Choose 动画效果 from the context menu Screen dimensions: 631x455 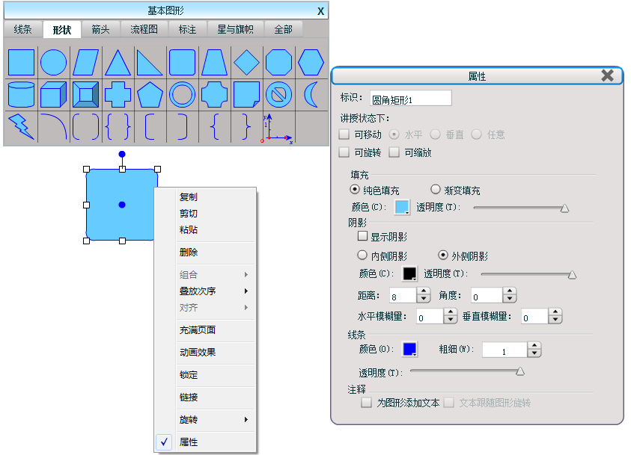(198, 353)
